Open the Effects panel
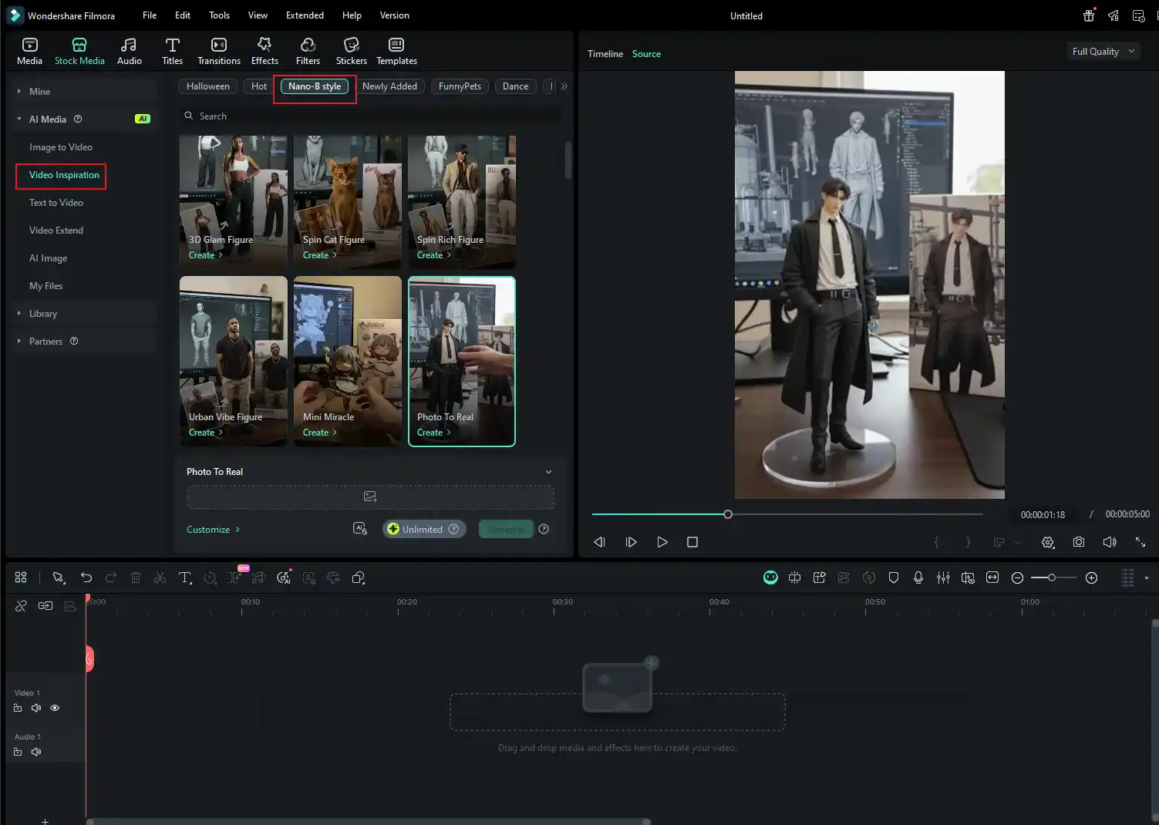This screenshot has width=1159, height=825. point(264,50)
